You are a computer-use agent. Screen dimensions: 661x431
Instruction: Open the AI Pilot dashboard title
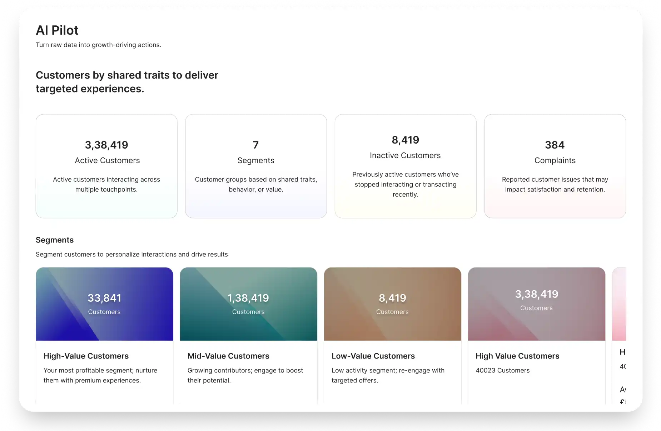tap(57, 30)
